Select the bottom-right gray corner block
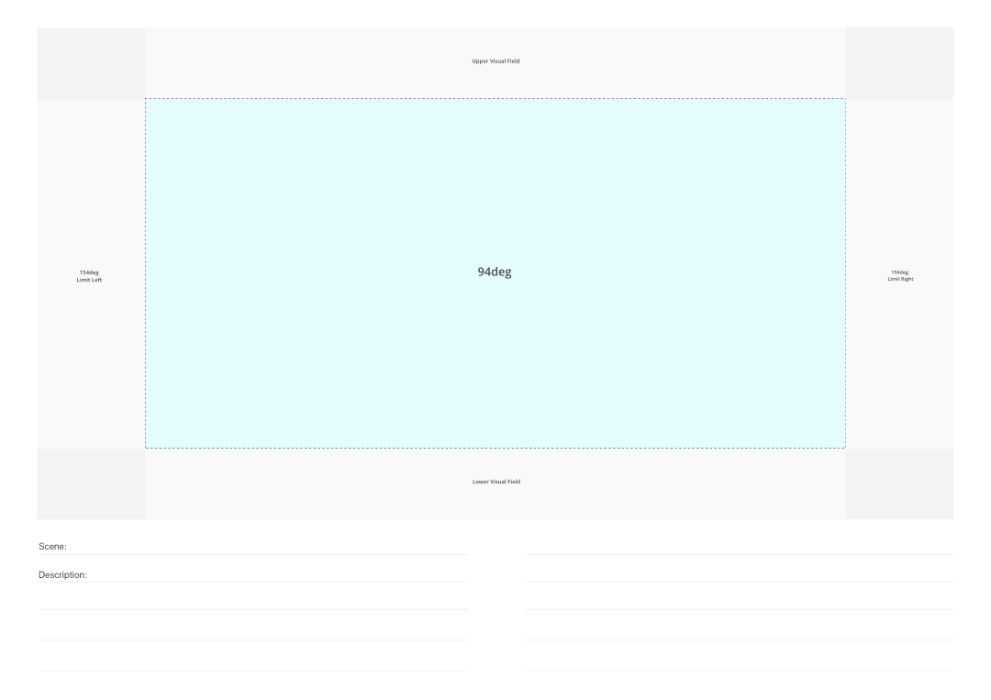The image size is (991, 700). pos(900,482)
